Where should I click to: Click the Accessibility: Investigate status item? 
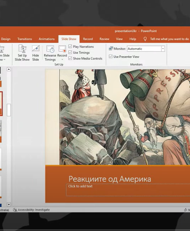(31, 210)
